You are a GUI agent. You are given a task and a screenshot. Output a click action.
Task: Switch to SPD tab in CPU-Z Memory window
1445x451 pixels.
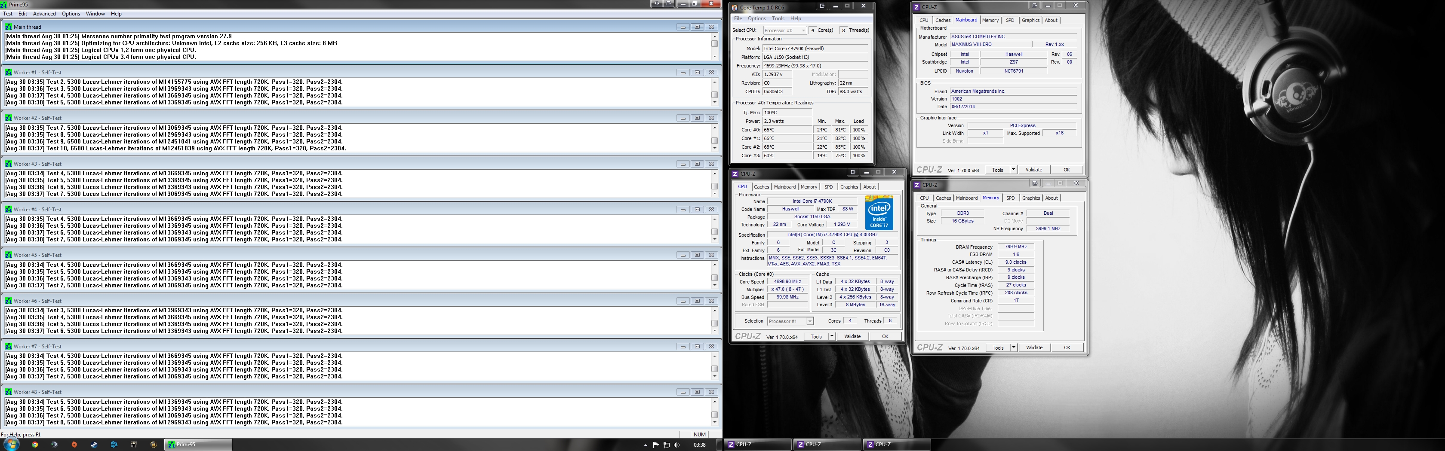(x=1010, y=198)
